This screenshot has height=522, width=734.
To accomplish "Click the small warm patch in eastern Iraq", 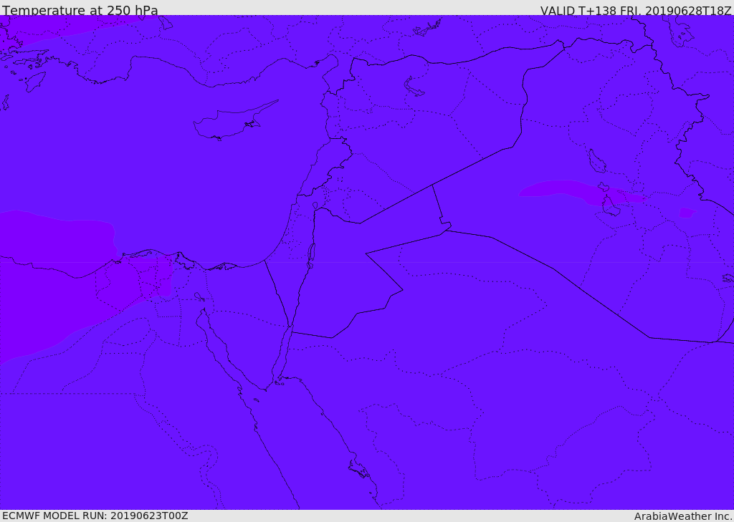I will tap(687, 213).
